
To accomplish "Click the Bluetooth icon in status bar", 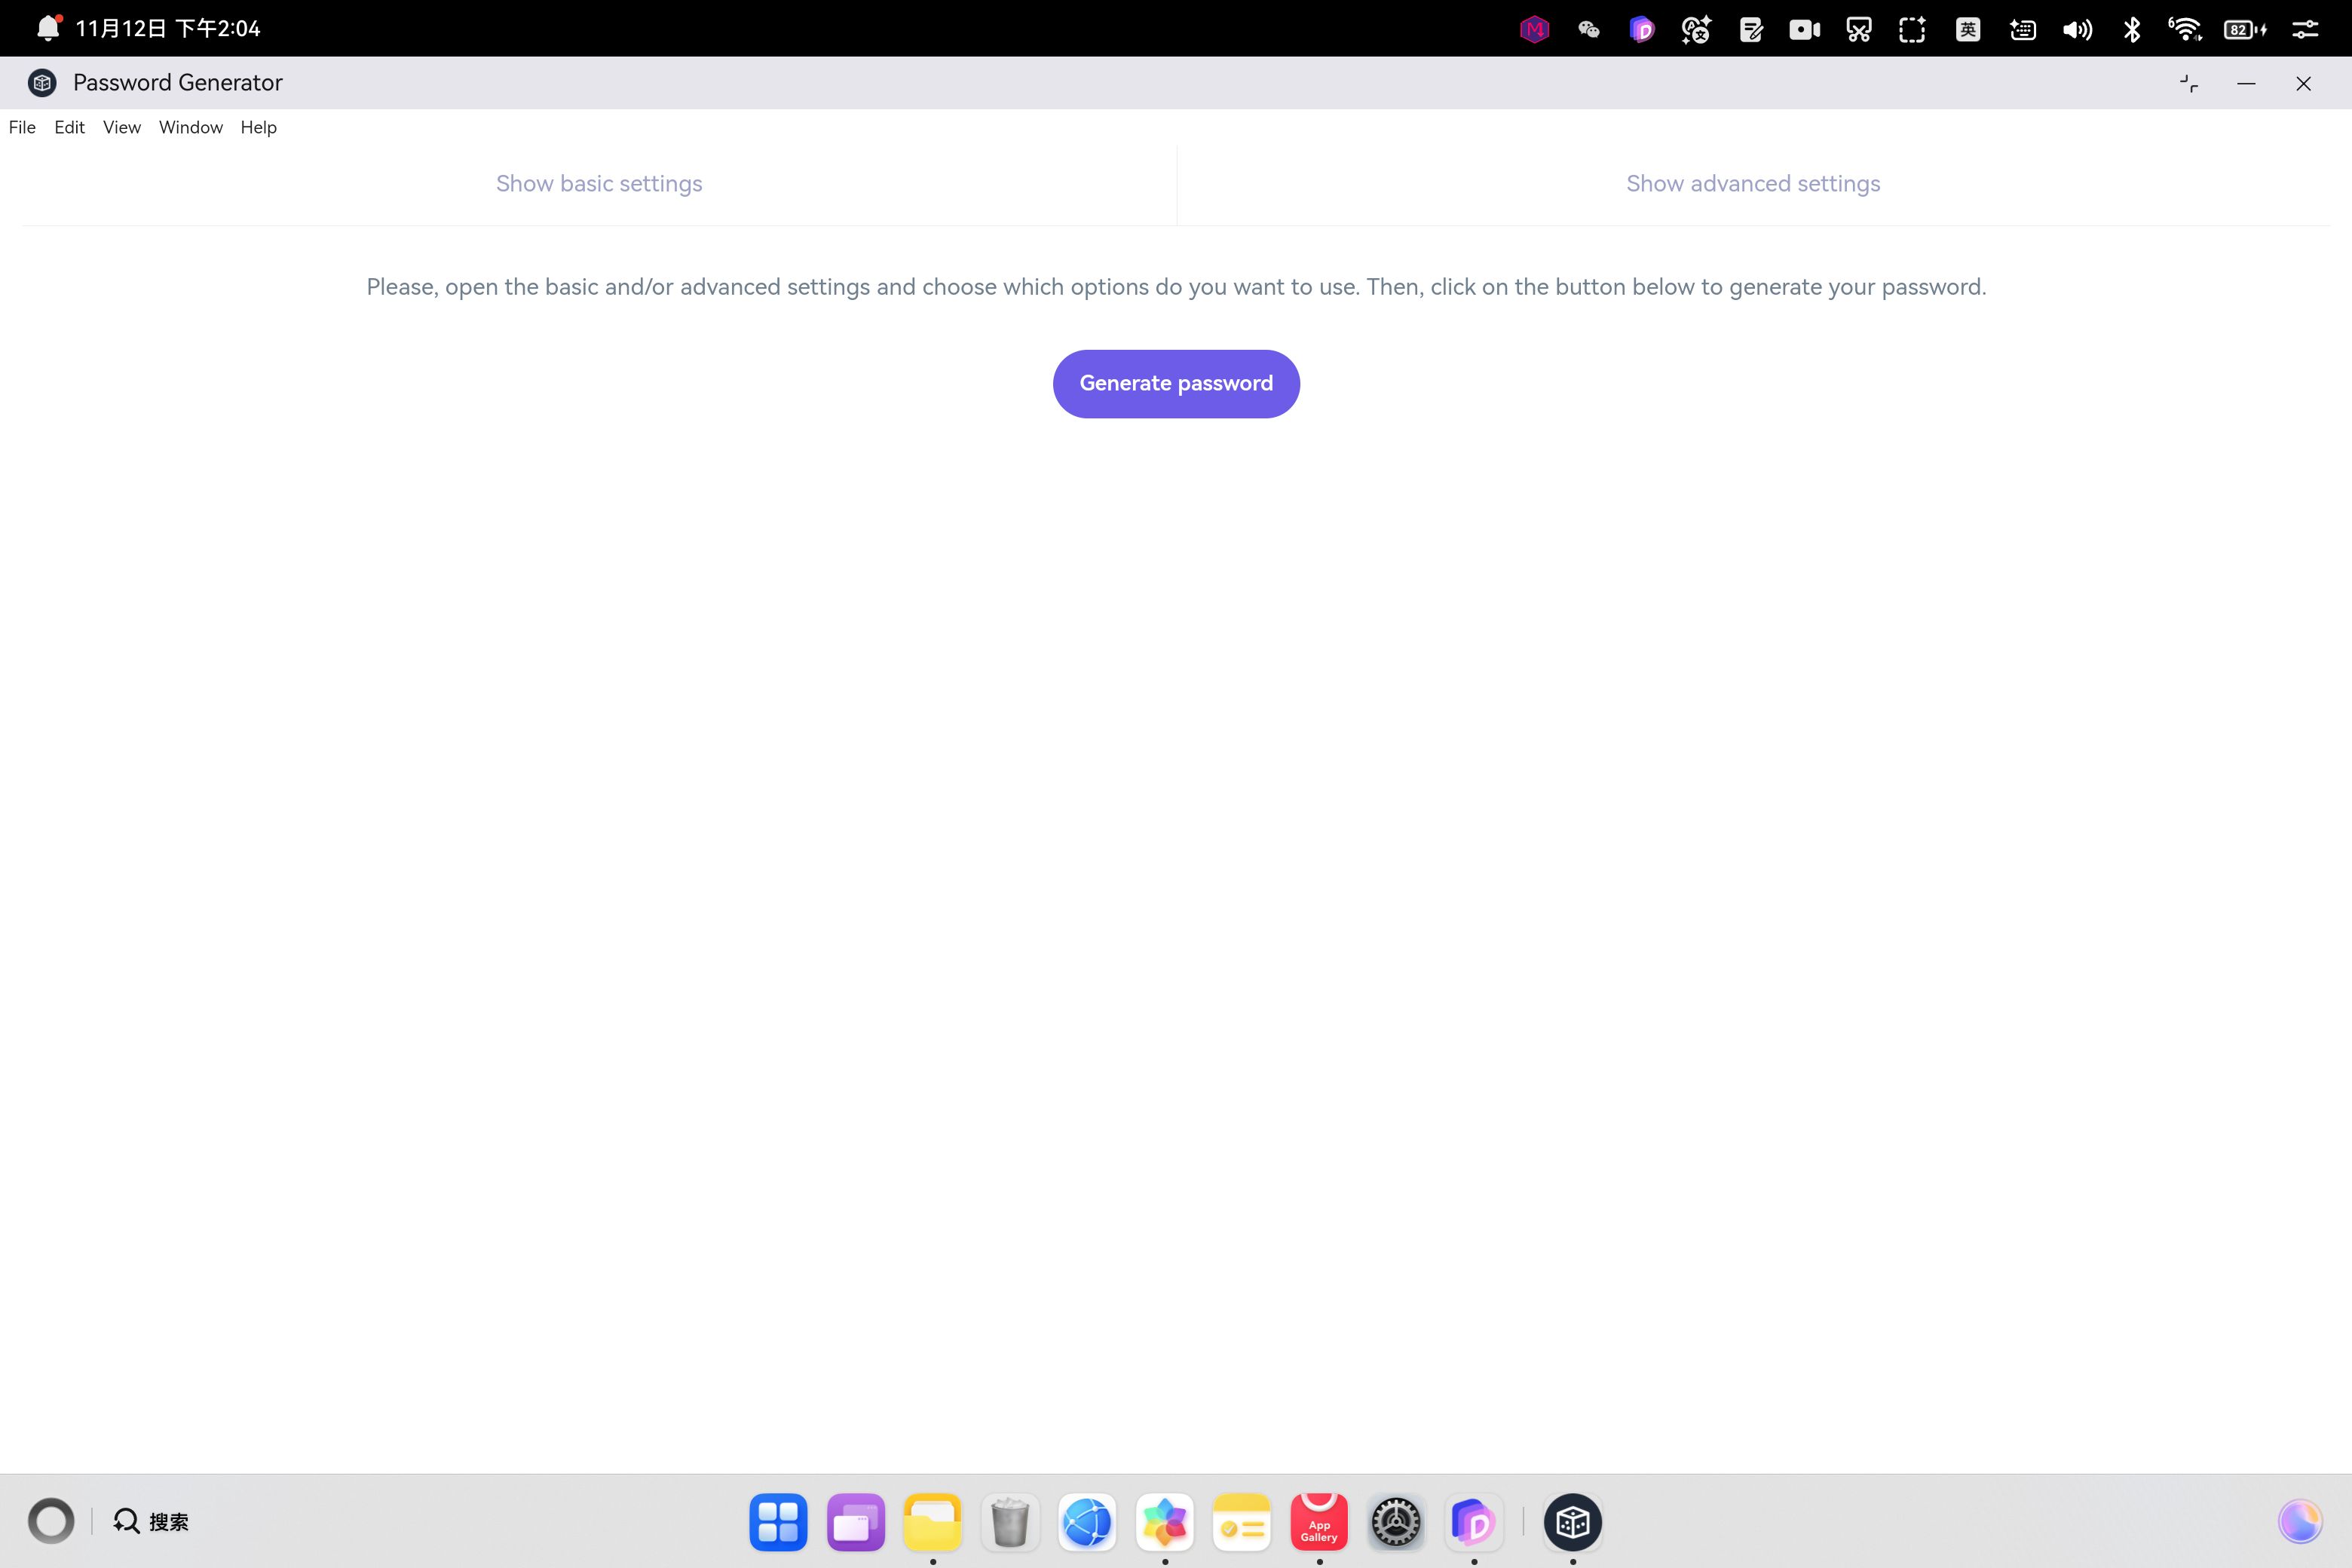I will pos(2131,29).
